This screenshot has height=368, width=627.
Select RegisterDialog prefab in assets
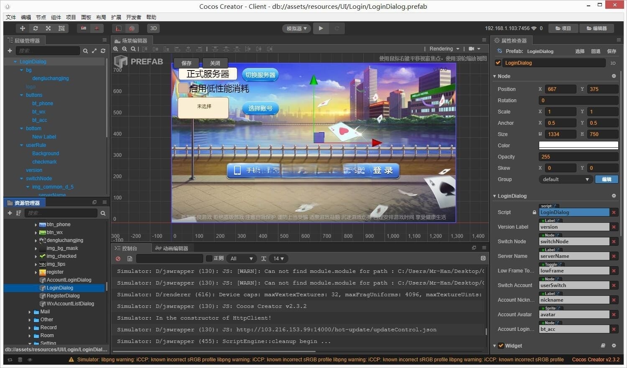pyautogui.click(x=63, y=296)
